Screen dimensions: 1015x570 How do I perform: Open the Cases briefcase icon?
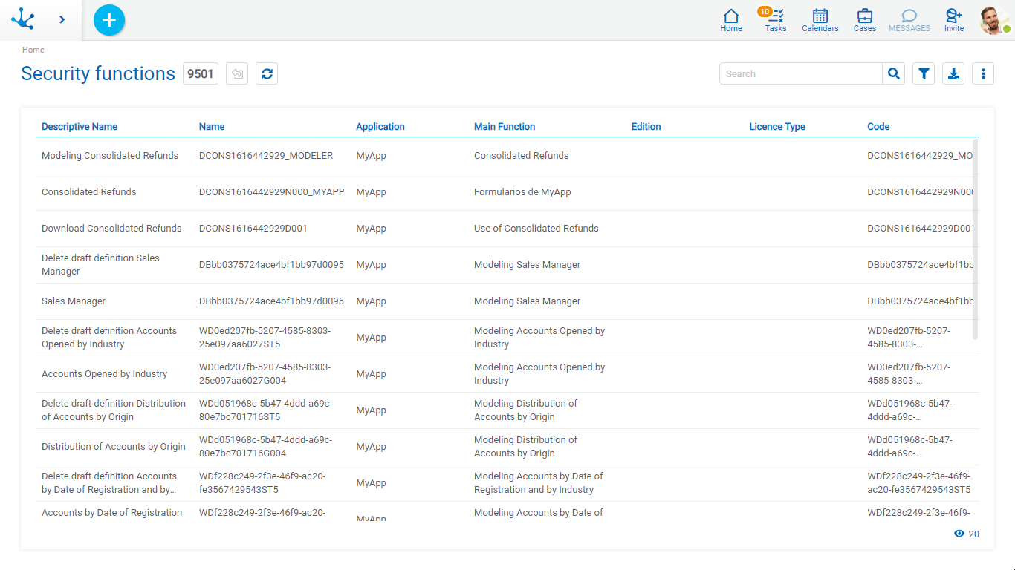(865, 20)
